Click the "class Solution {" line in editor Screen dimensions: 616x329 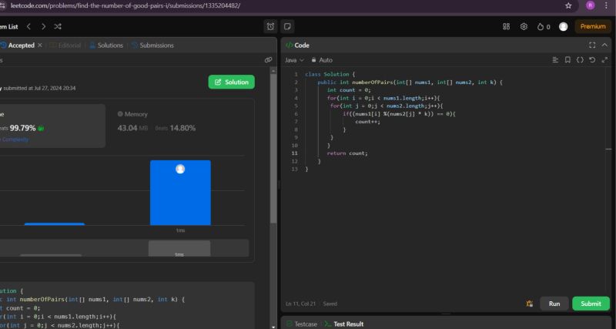[330, 74]
